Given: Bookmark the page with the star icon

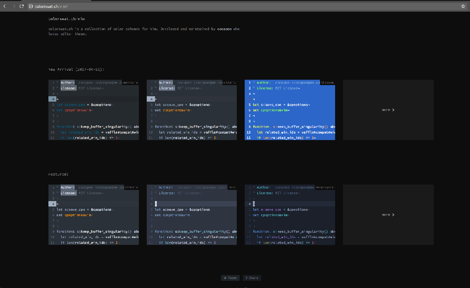Looking at the screenshot, I should pos(463,6).
